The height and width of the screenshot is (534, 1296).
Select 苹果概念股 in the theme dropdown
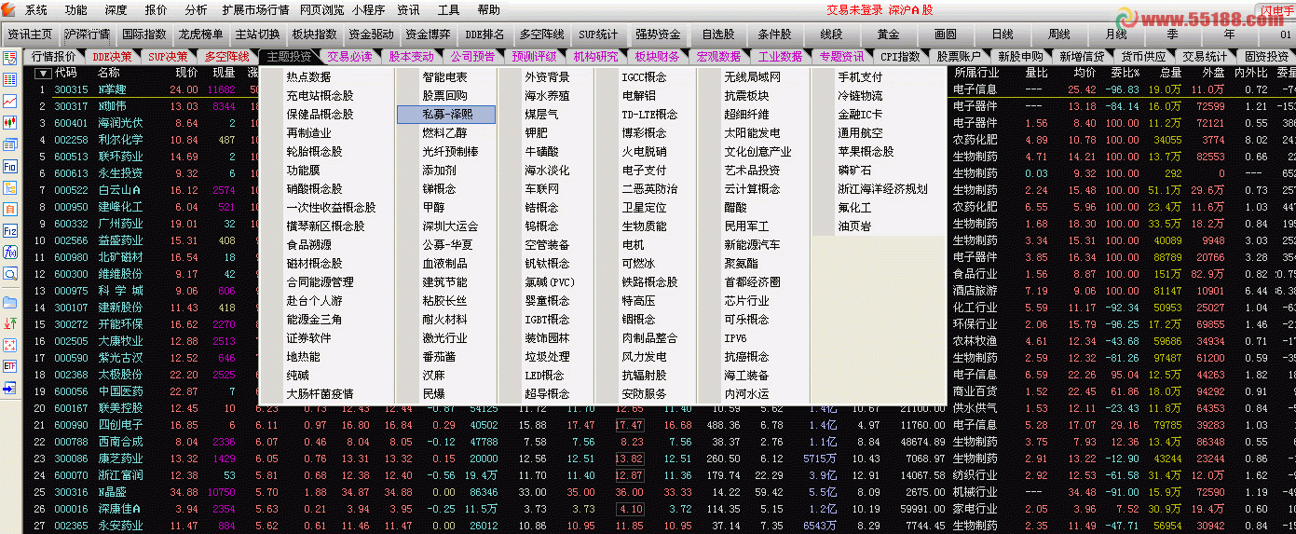click(x=866, y=152)
